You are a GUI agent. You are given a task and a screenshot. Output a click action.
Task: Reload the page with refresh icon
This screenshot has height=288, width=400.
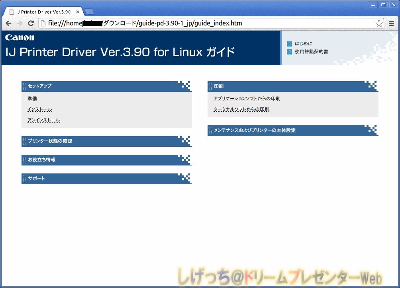[x=31, y=23]
